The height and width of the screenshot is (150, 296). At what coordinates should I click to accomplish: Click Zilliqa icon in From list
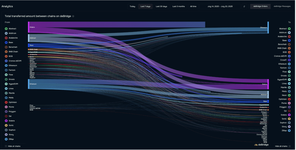point(6,139)
